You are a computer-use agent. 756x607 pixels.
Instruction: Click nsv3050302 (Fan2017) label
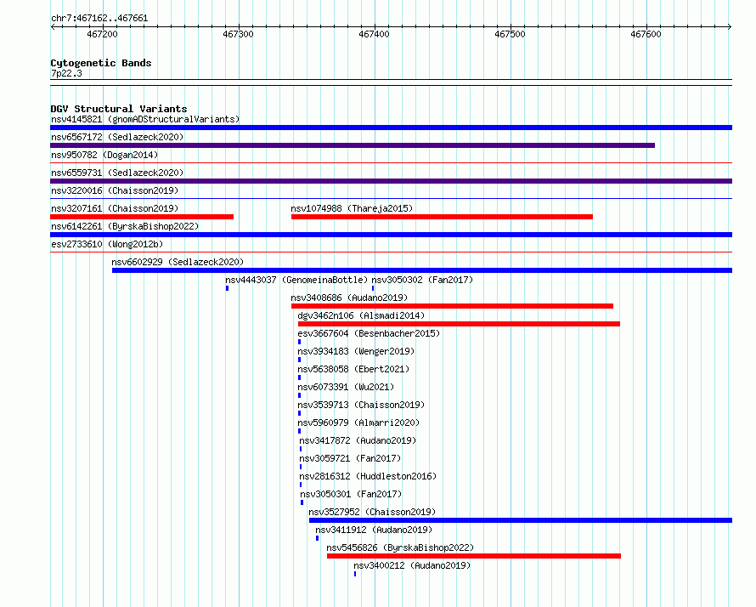[x=422, y=280]
